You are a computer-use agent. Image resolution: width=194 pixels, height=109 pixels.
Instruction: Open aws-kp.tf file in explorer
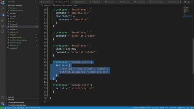[x=13, y=13]
